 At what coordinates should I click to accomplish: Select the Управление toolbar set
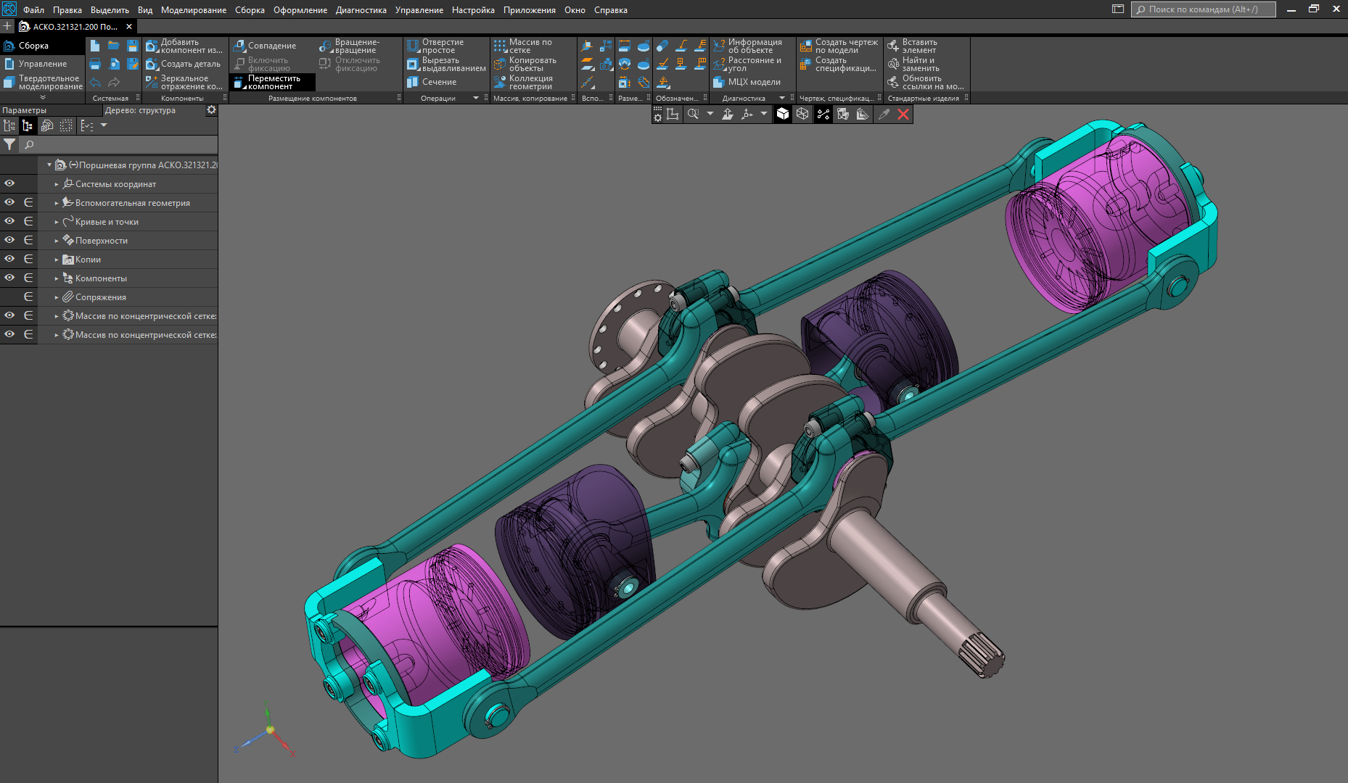[42, 64]
